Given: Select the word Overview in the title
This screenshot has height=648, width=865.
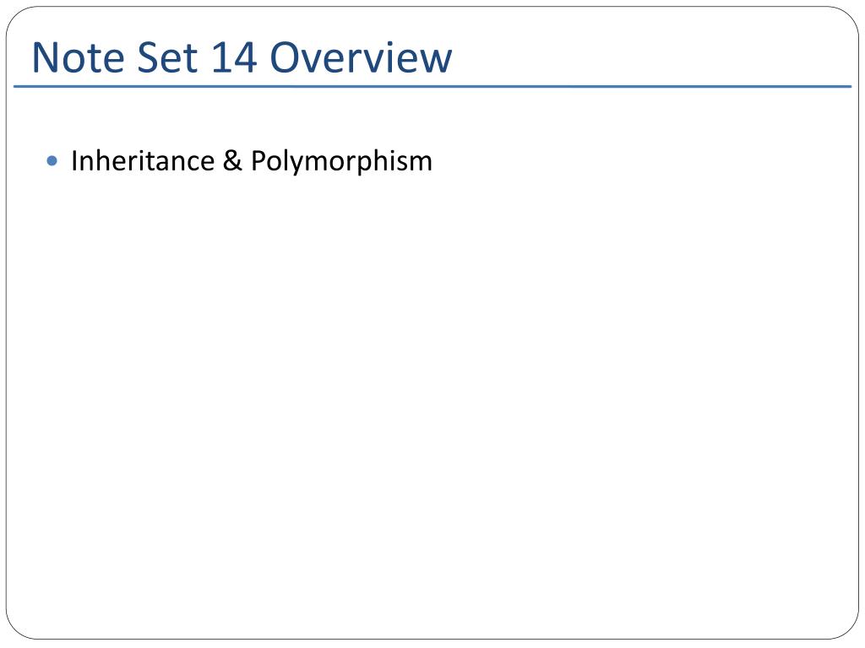Looking at the screenshot, I should point(361,57).
